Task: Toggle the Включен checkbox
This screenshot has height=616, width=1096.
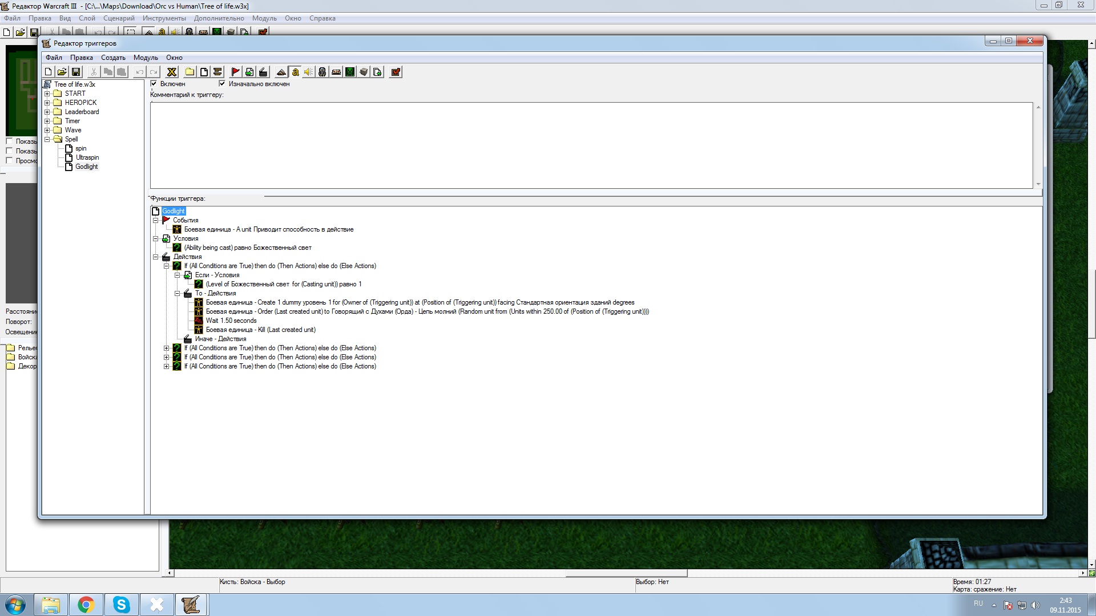Action: [x=154, y=84]
